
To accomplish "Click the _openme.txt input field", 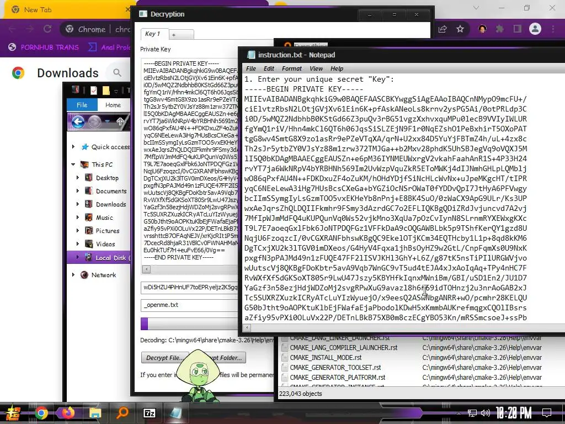I will click(189, 305).
